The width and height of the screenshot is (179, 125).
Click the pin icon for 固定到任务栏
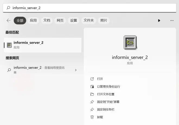click(x=92, y=110)
